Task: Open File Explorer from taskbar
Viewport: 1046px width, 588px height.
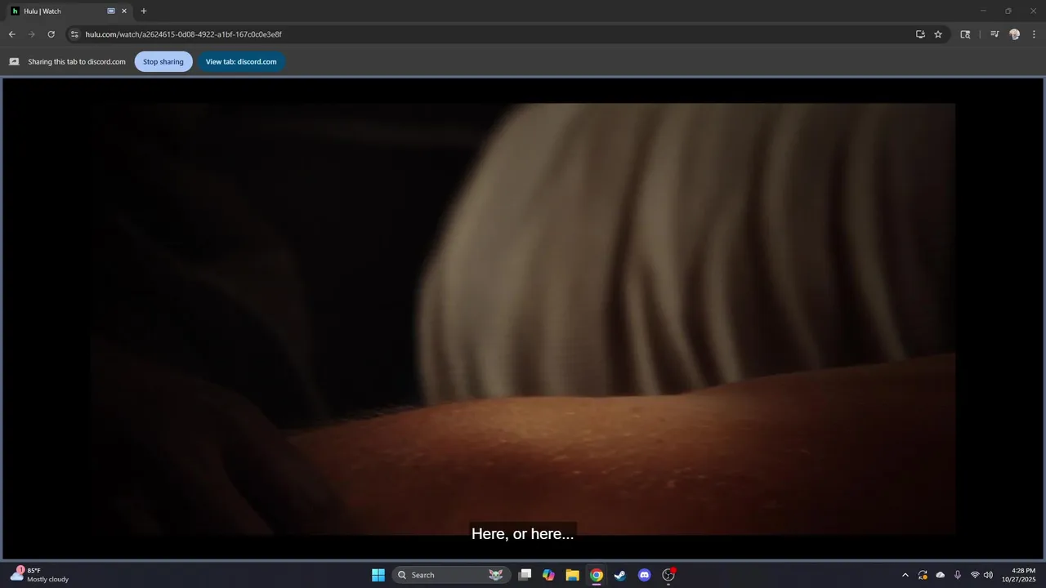Action: 572,575
